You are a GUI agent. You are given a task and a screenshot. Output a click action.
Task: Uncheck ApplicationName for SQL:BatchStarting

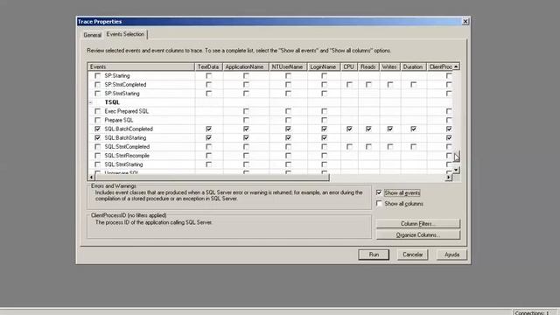coord(246,138)
